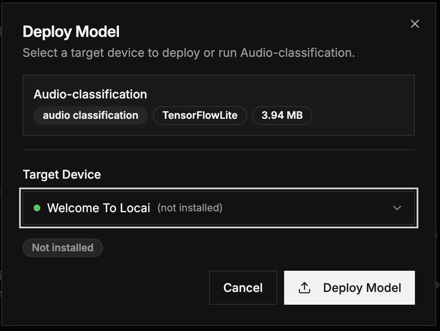The image size is (440, 331).
Task: Click the Not installed status pill
Action: tap(62, 247)
